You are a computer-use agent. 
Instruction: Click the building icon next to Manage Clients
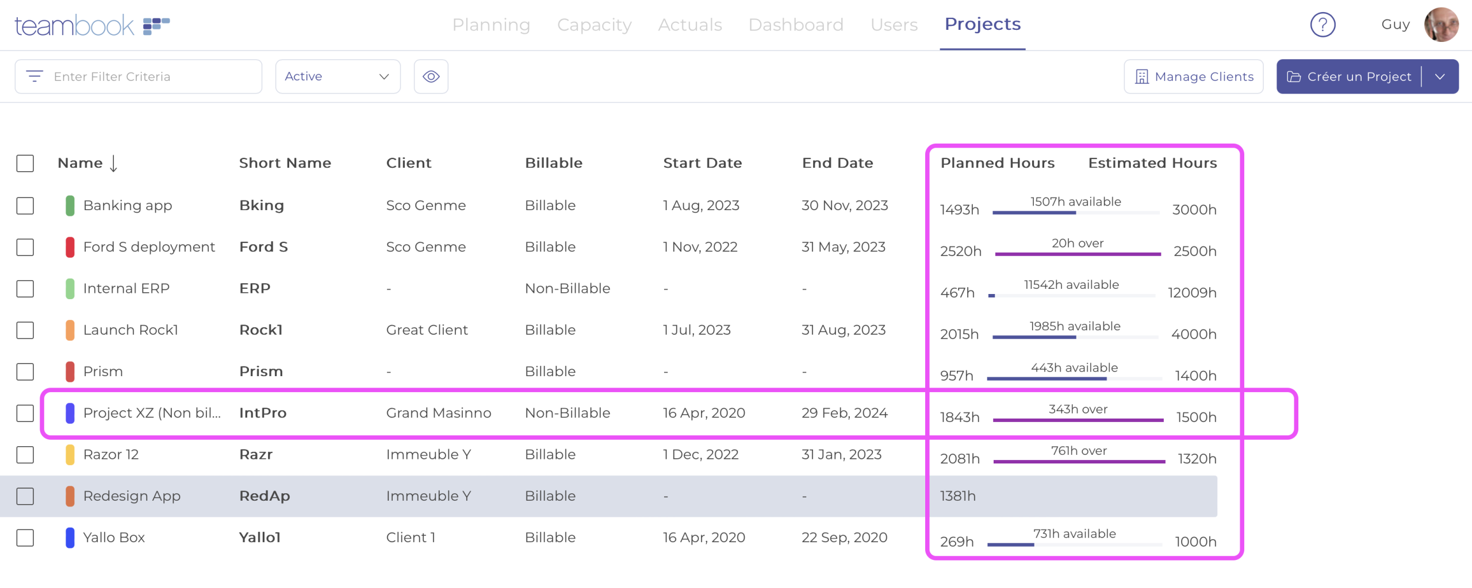(1141, 76)
